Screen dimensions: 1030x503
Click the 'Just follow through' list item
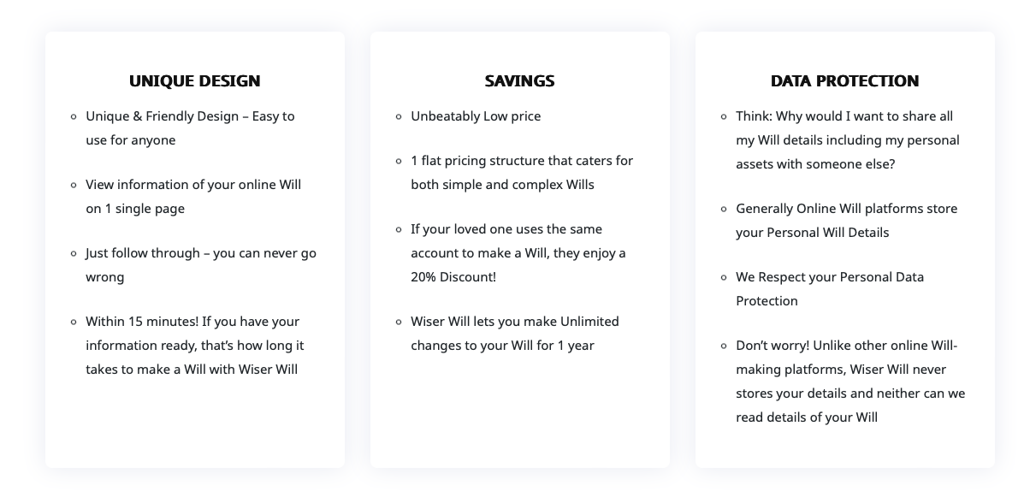[200, 254]
